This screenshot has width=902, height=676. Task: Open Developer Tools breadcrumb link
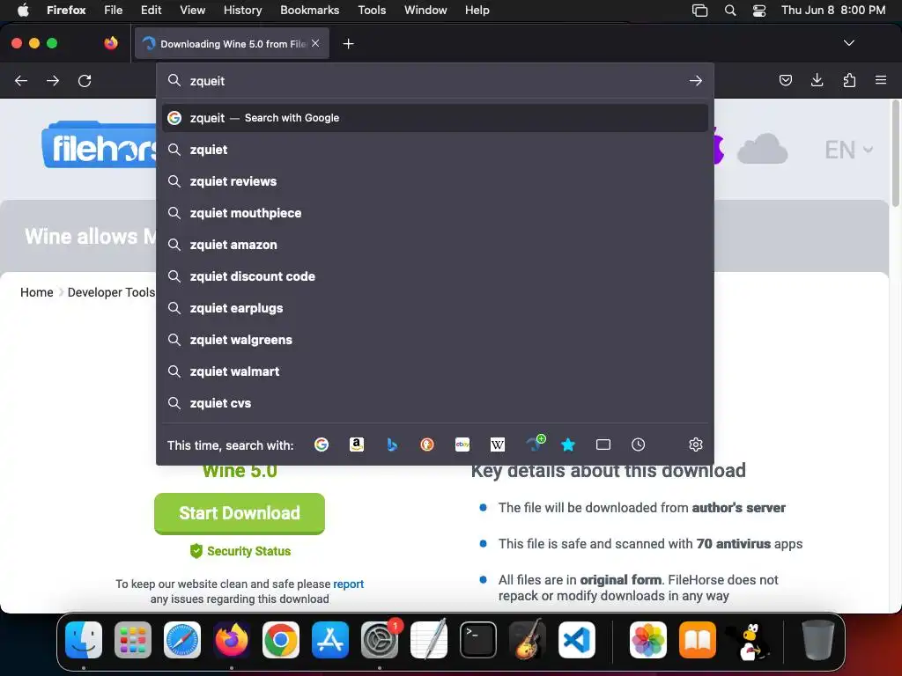(111, 292)
